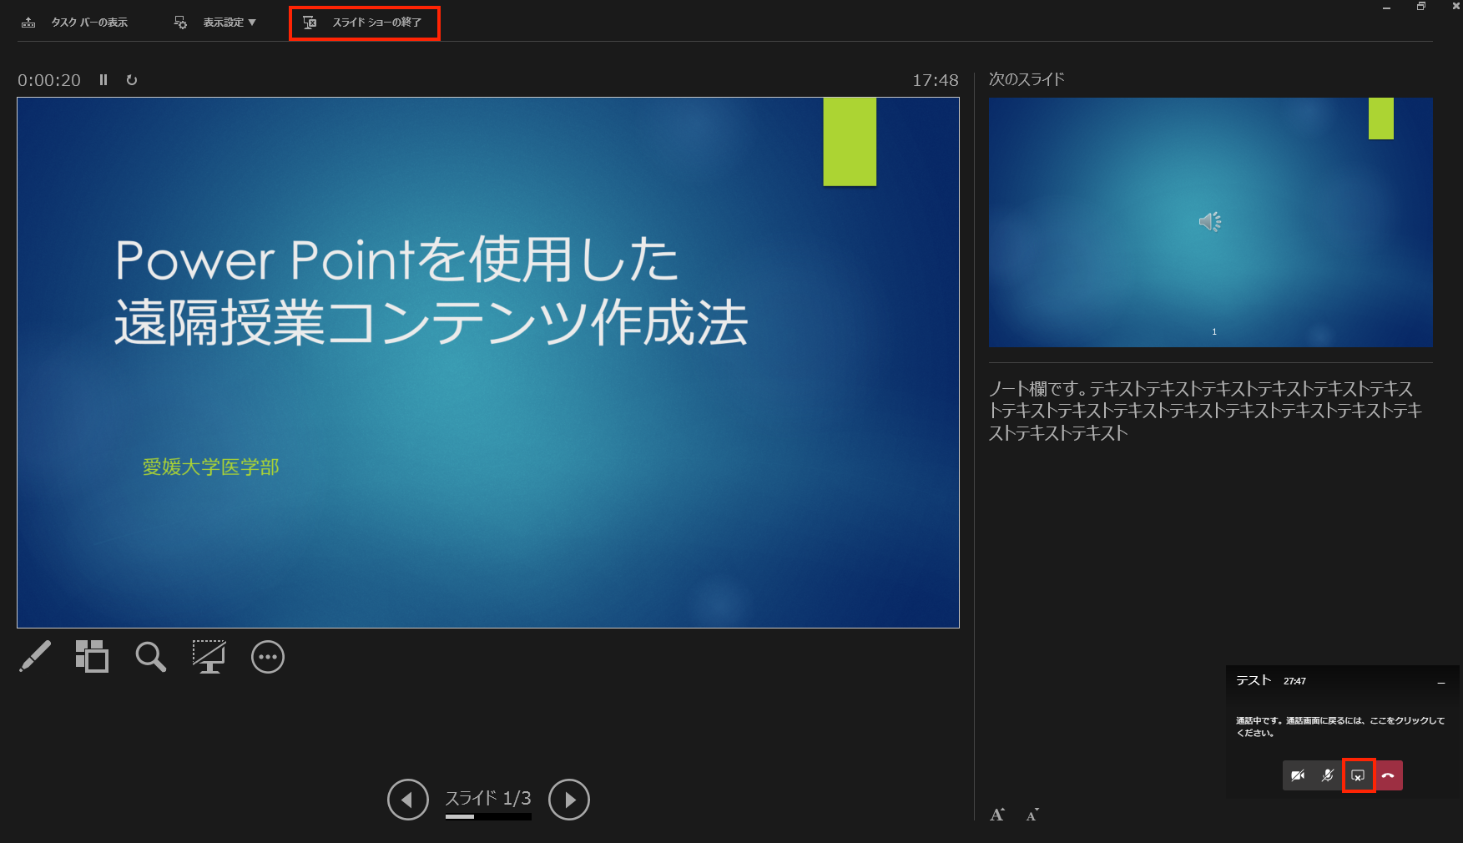Advance to the next slide arrow
The height and width of the screenshot is (843, 1463).
pyautogui.click(x=569, y=800)
